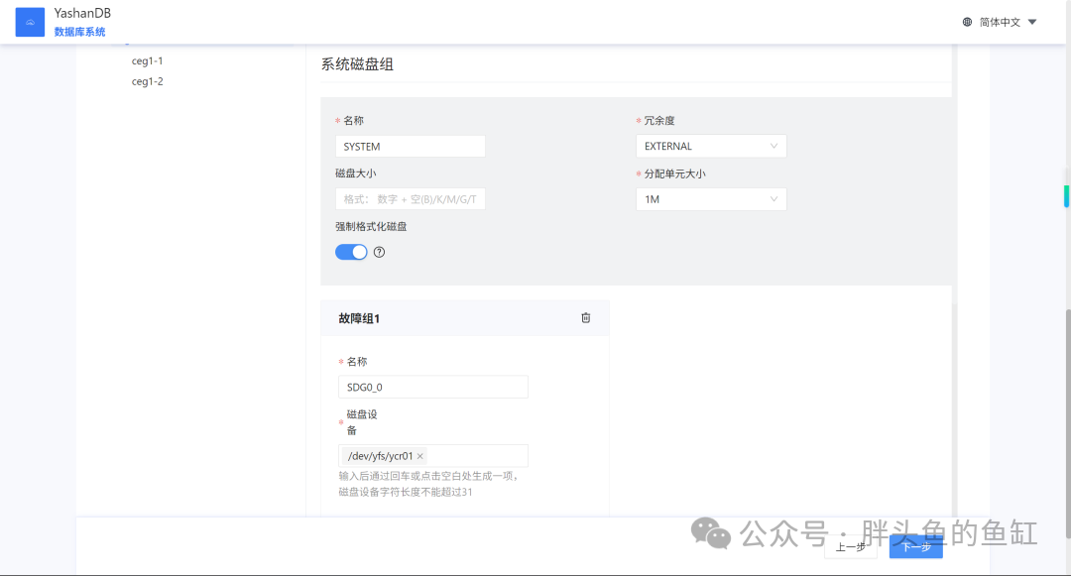This screenshot has height=576, width=1071.
Task: Click the YashanDB title text
Action: [x=82, y=13]
